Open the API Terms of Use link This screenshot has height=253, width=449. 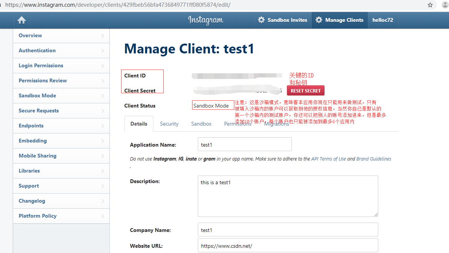[x=328, y=159]
